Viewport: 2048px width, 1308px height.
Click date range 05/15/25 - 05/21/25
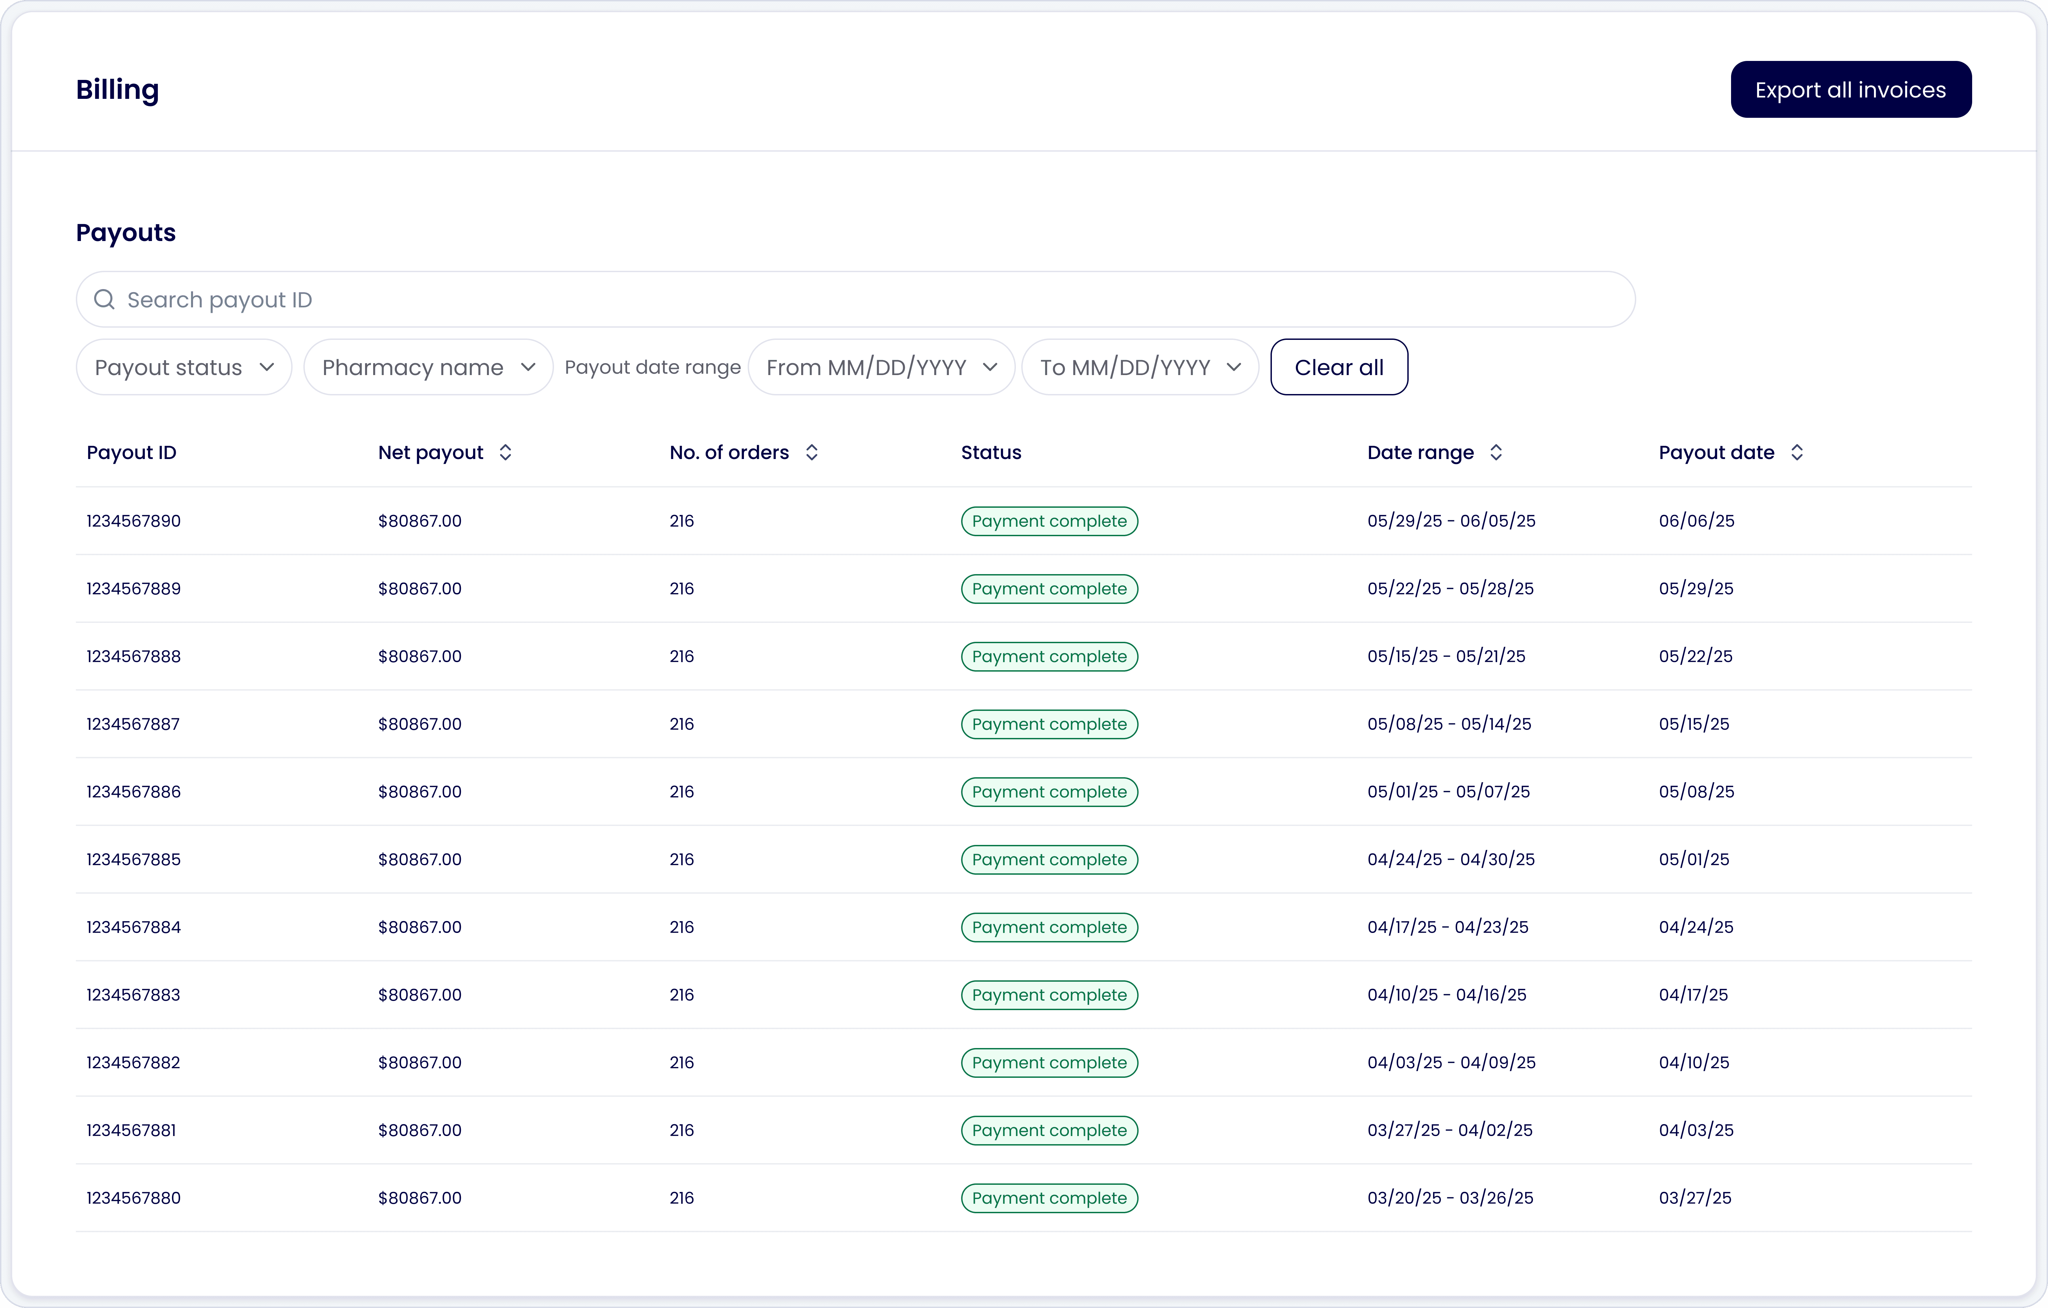click(x=1446, y=657)
